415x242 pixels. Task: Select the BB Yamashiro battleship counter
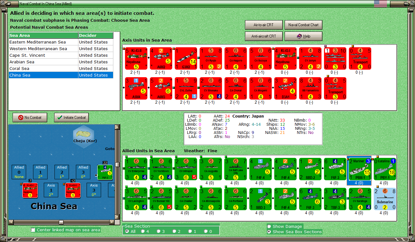(x=310, y=89)
